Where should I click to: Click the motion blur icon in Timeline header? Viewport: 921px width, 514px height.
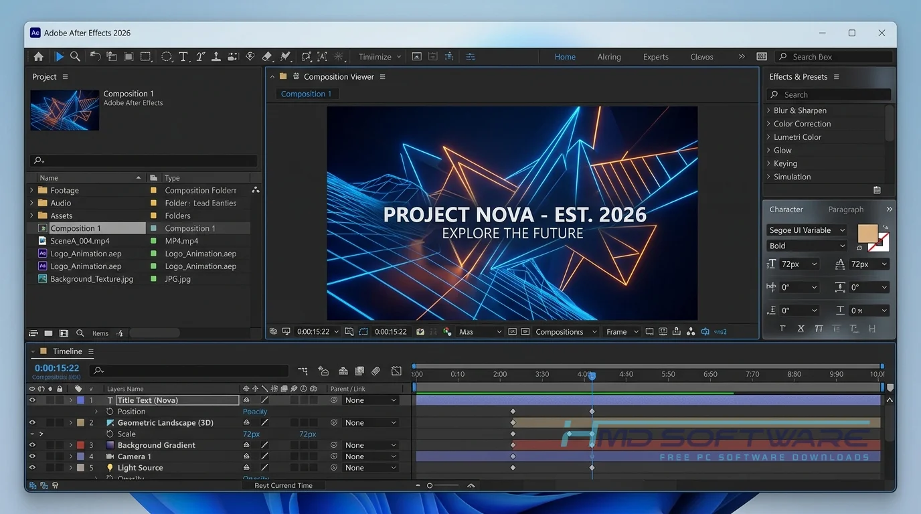[376, 371]
